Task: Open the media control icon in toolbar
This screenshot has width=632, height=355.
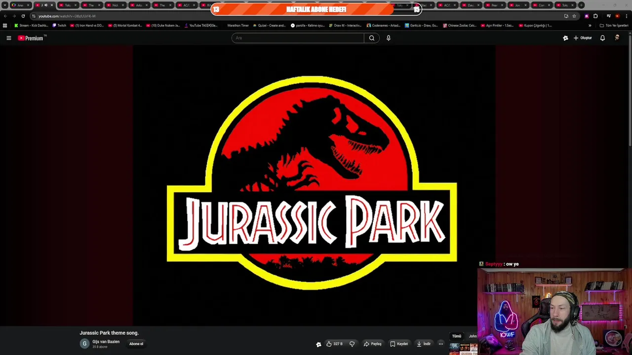Action: 609,16
